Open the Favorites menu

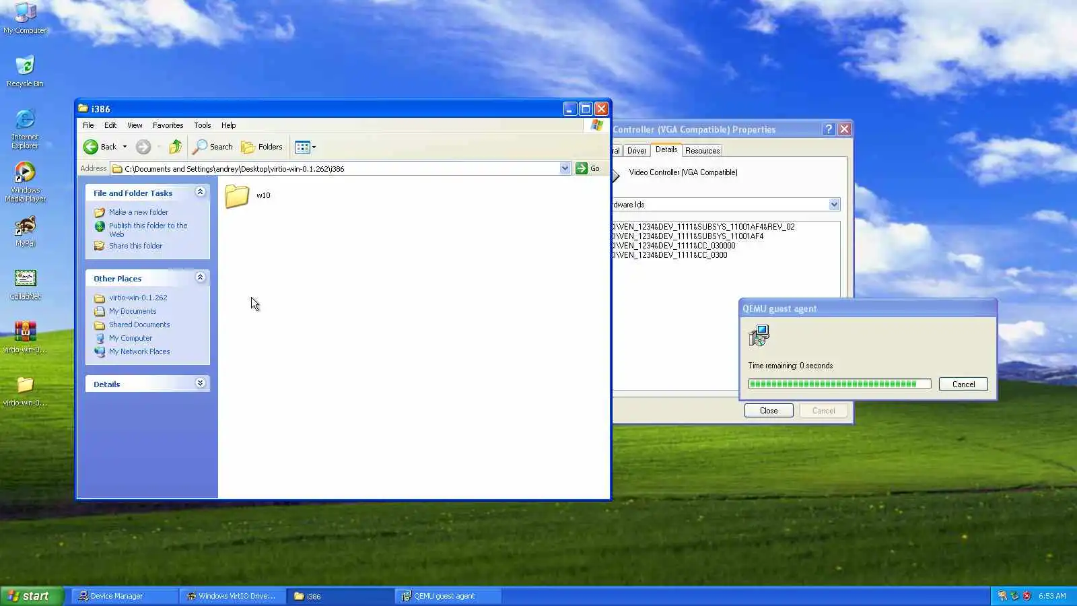click(x=168, y=125)
